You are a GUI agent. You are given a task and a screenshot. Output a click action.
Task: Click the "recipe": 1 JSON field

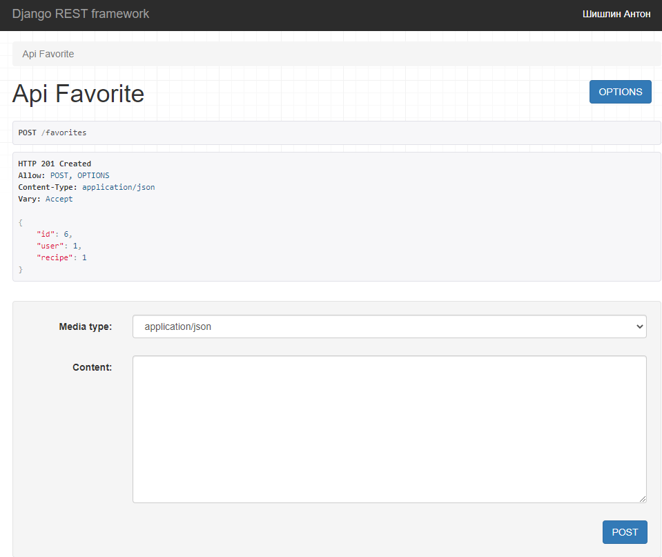click(61, 257)
